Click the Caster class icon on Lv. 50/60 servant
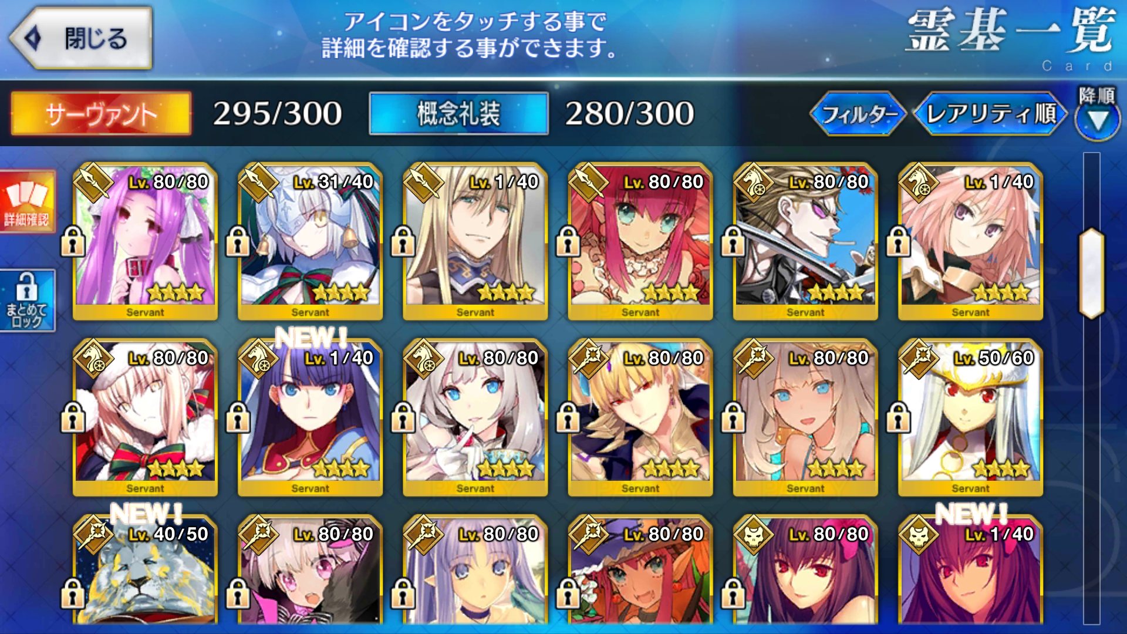1127x634 pixels. [x=917, y=359]
